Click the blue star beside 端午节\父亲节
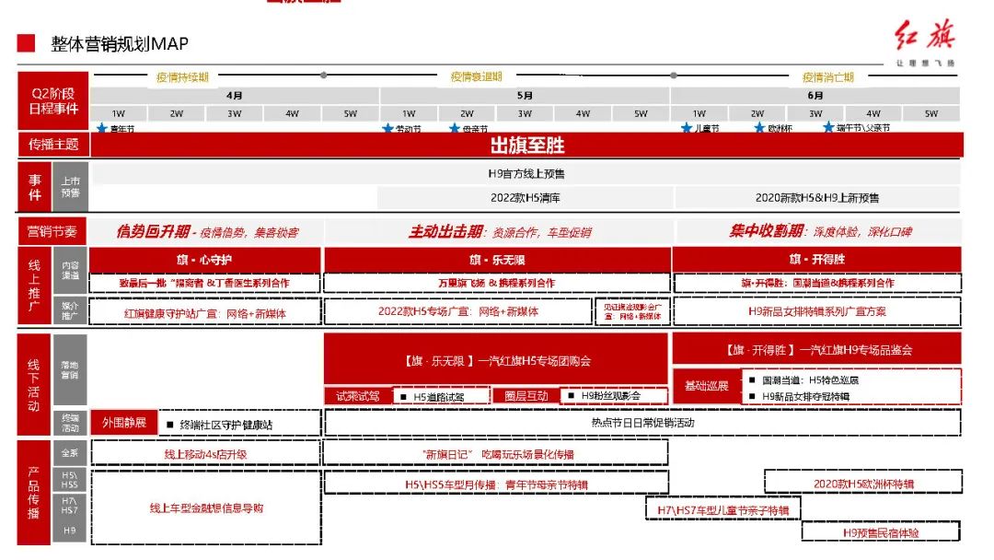Screen dimensions: 994x560 pos(828,127)
